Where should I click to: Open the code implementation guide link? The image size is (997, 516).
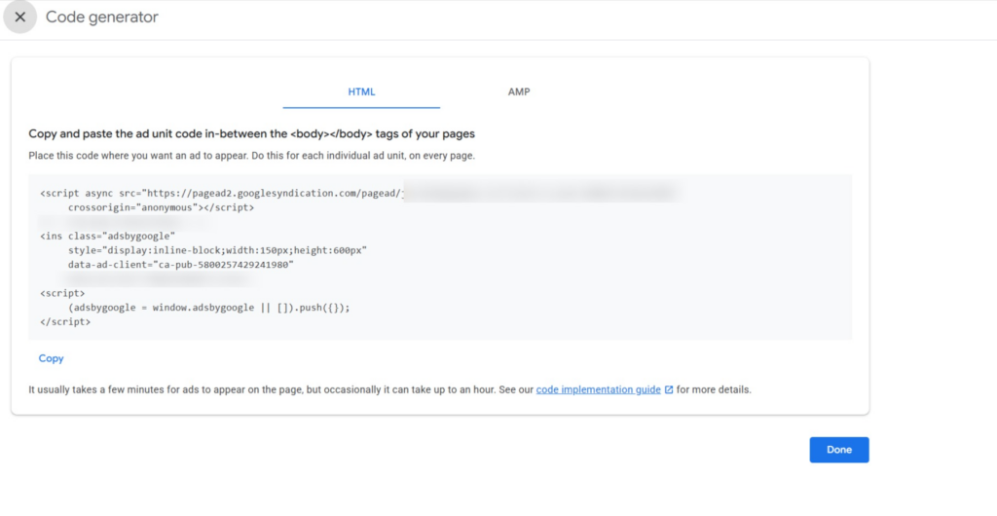[x=598, y=389]
